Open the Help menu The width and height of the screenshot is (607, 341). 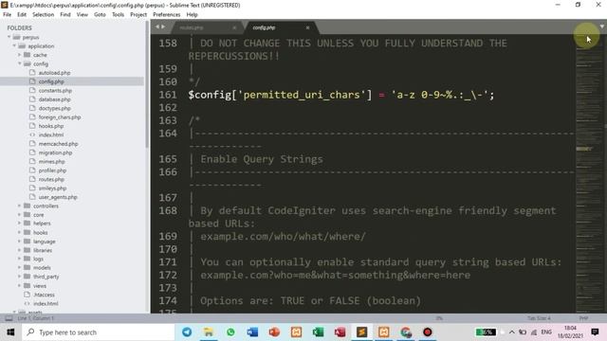point(192,14)
